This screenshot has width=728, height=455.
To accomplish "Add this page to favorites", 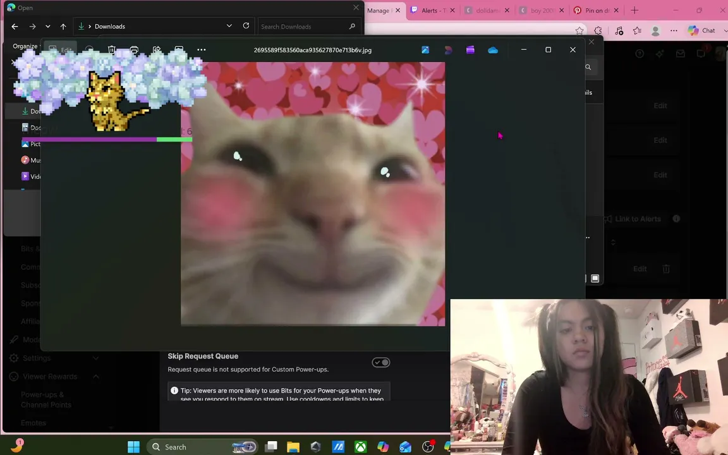I will pos(579,30).
